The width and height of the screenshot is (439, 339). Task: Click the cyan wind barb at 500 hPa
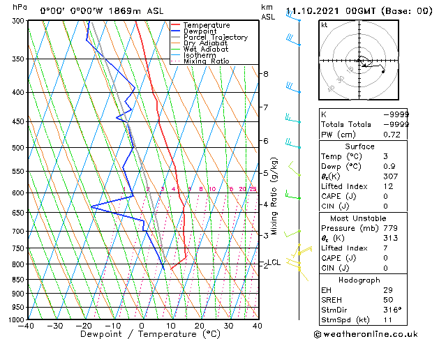point(293,143)
